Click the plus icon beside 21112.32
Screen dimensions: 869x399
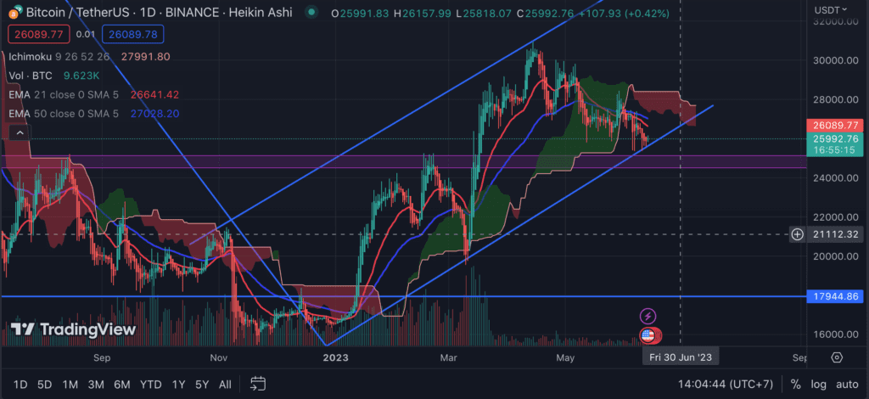coord(797,234)
